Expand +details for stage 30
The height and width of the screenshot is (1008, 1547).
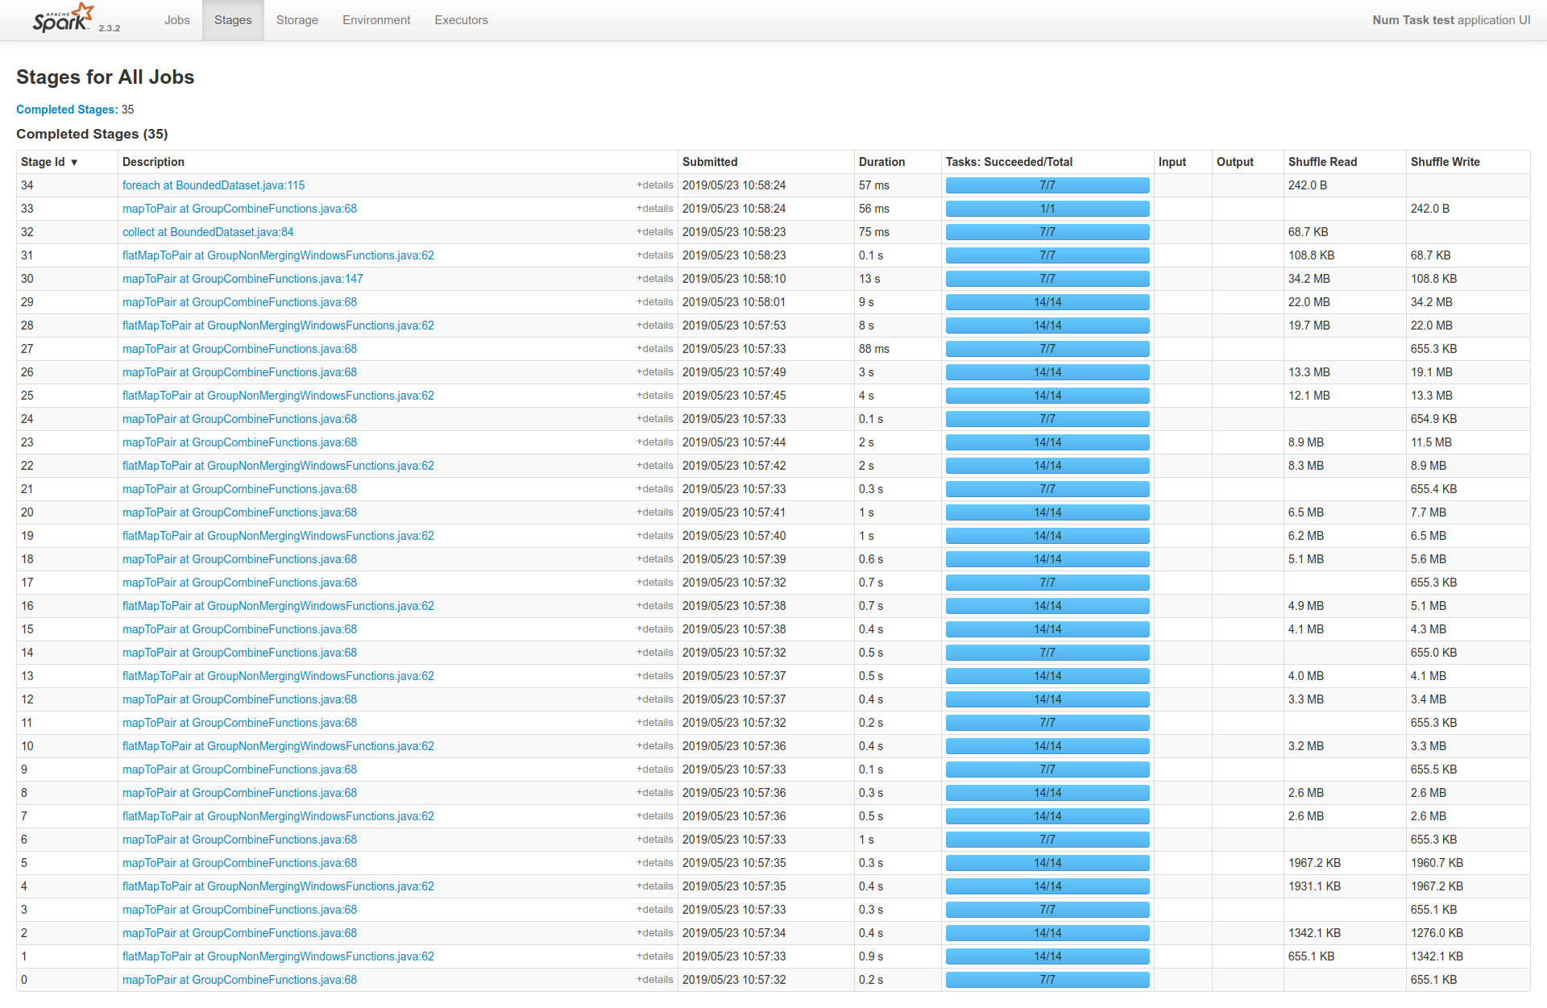654,279
